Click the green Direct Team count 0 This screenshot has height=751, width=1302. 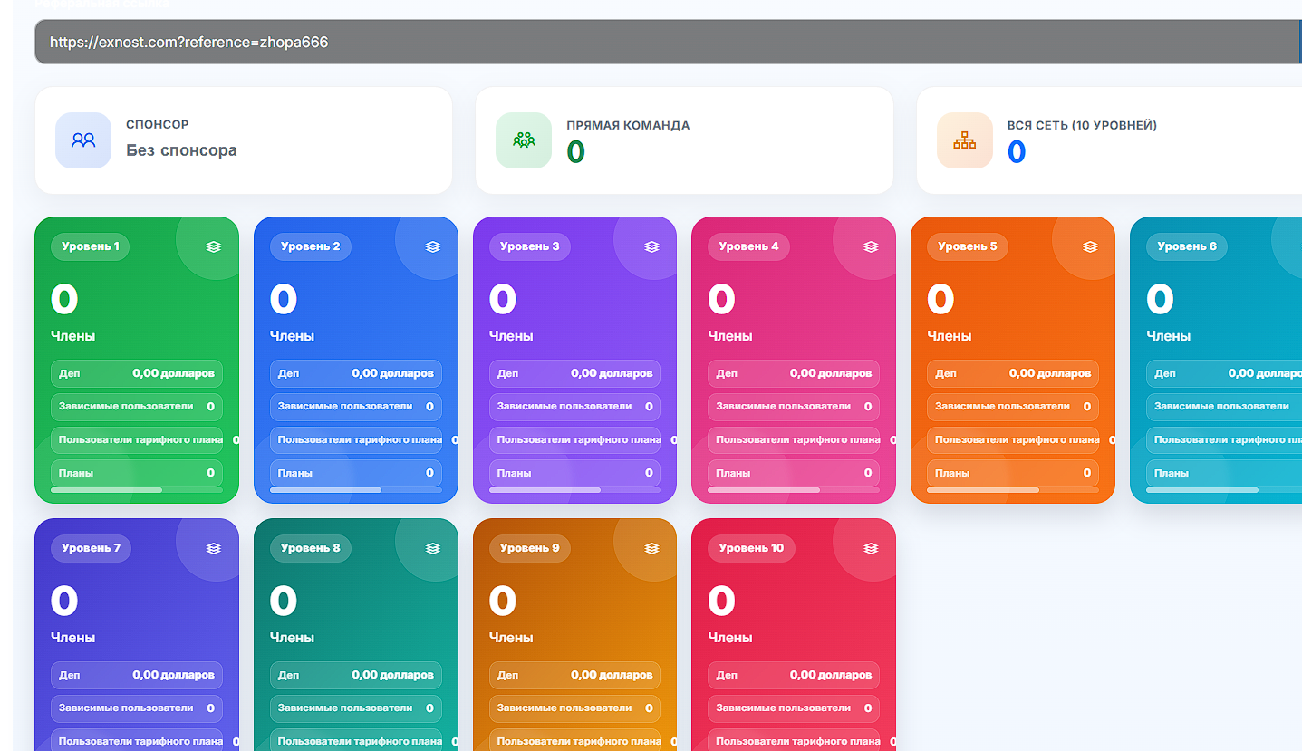pyautogui.click(x=576, y=152)
